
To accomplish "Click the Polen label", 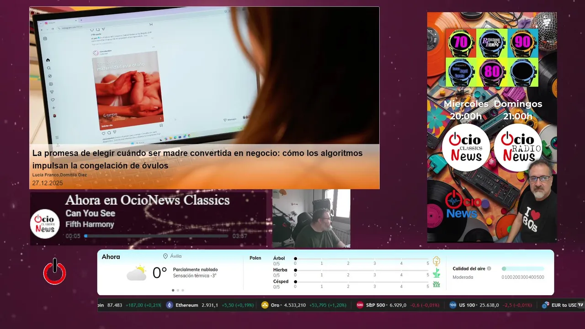I will pos(255,258).
